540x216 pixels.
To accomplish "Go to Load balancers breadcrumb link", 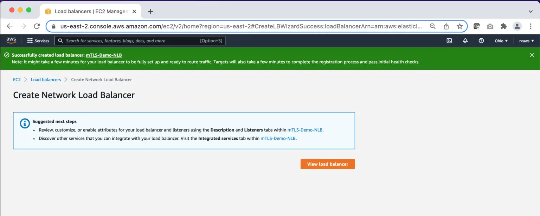I will (46, 80).
